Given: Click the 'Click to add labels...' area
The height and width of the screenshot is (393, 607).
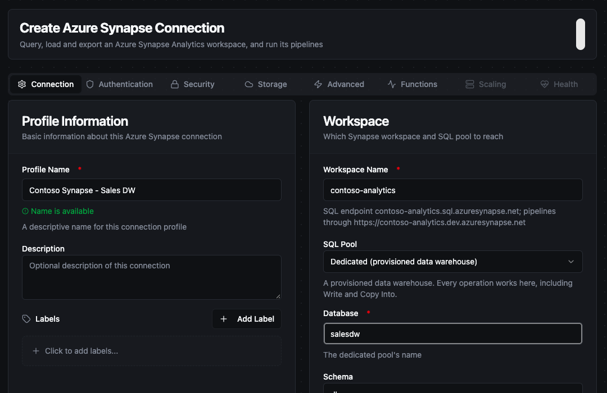Looking at the screenshot, I should 151,351.
